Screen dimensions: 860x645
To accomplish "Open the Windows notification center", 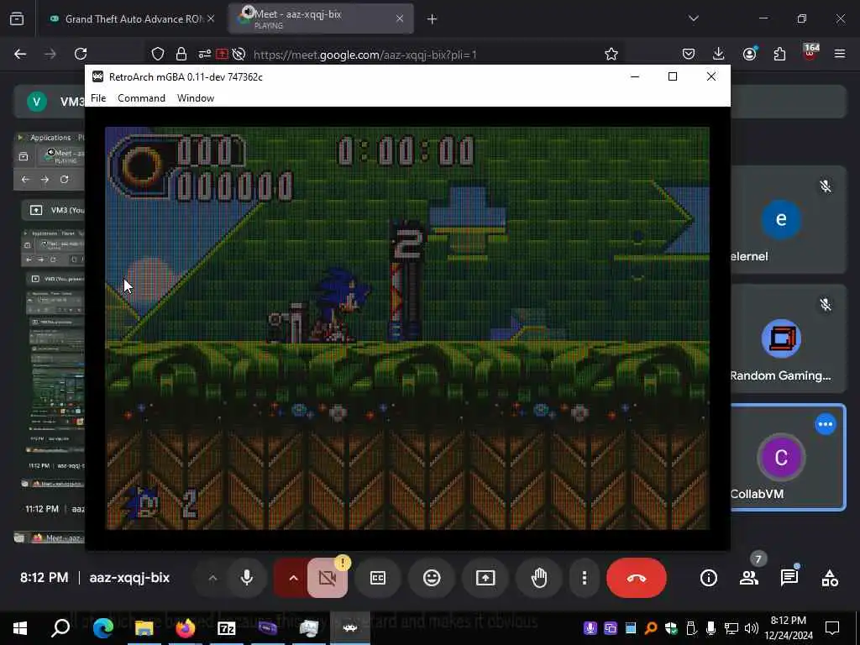I will click(x=832, y=628).
